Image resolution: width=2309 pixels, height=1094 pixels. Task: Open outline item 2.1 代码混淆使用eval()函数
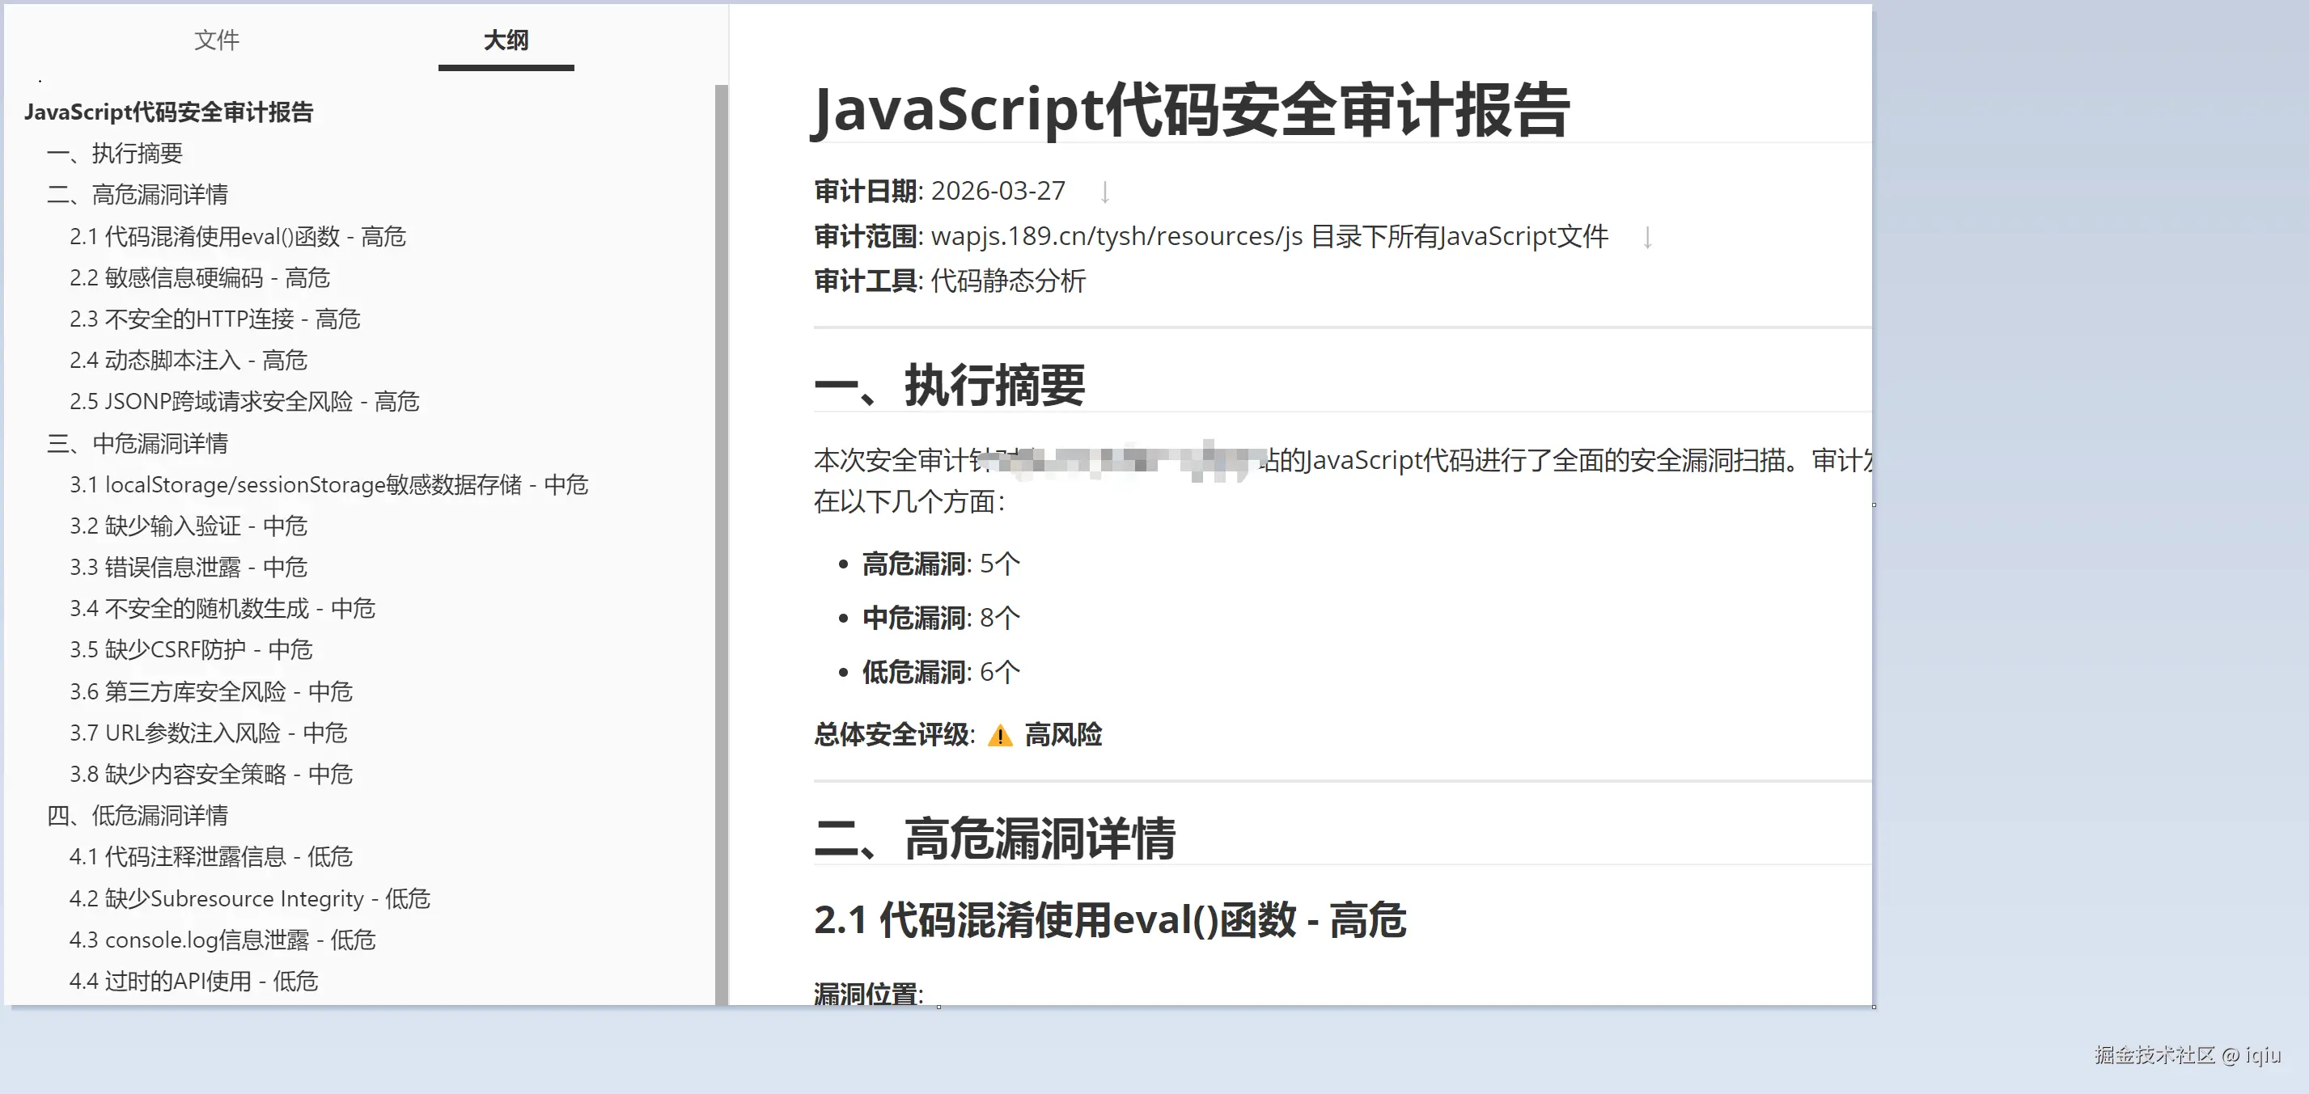(238, 237)
